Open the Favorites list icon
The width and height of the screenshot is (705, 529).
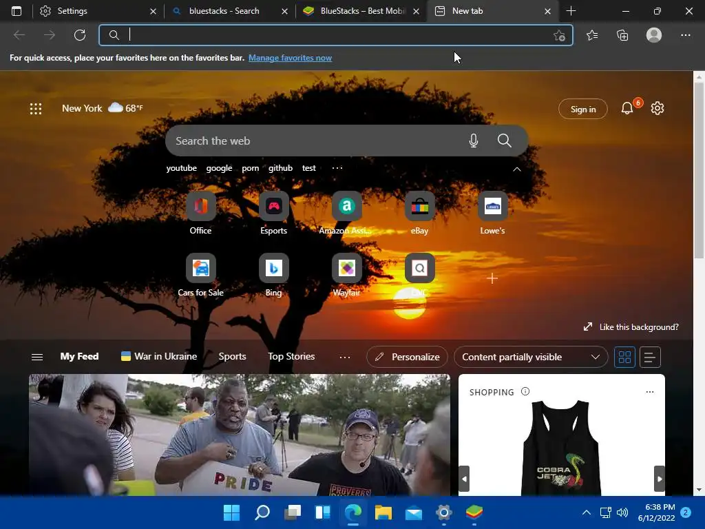pos(592,35)
